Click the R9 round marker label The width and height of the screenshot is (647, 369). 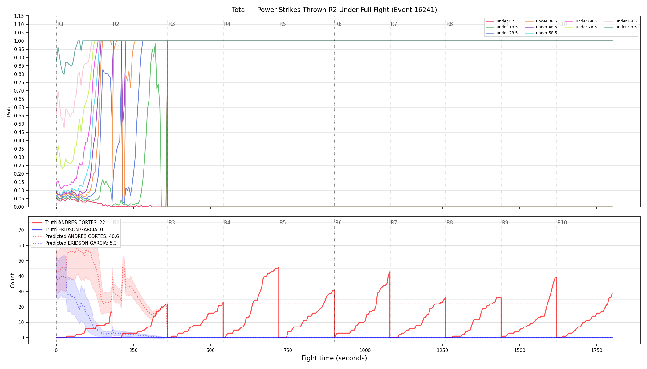tap(505, 223)
